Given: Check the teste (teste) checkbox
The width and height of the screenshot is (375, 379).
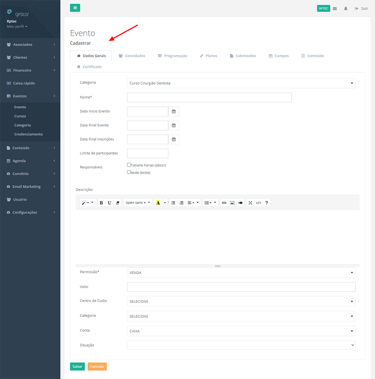Looking at the screenshot, I should (x=129, y=172).
